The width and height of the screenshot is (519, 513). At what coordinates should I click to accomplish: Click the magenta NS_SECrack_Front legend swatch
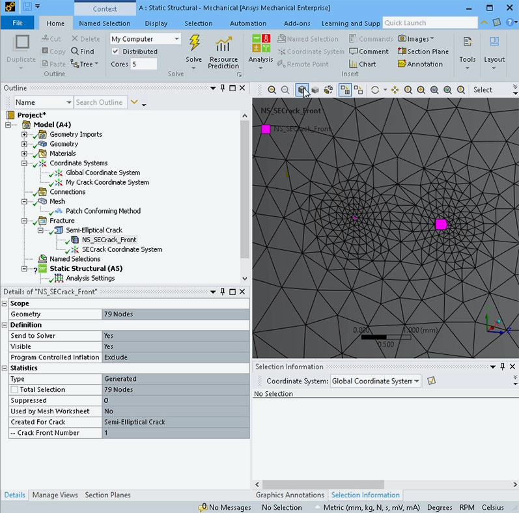[x=266, y=129]
